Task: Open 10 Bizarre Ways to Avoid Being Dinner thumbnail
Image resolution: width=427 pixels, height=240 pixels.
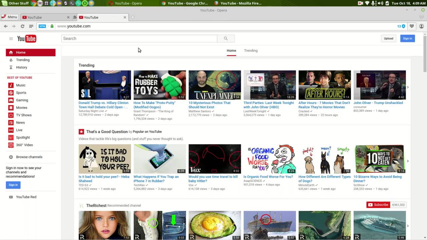Action: pos(380,159)
